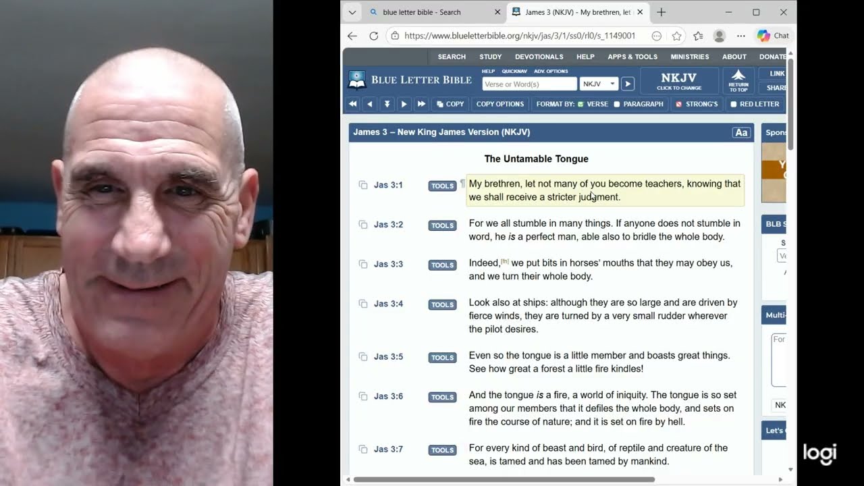Open TOOLS for Jas 3:1
864x486 pixels.
tap(442, 186)
